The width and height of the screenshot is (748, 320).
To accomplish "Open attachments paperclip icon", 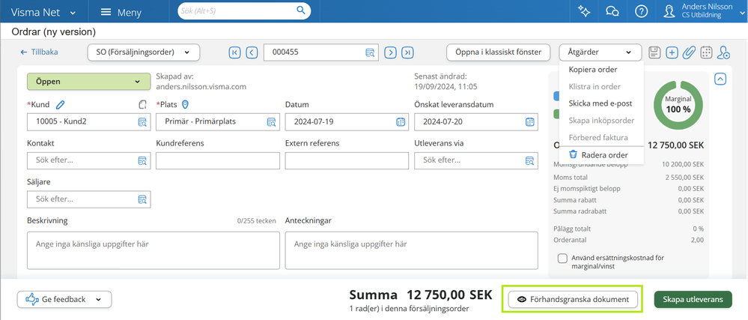I will 688,52.
